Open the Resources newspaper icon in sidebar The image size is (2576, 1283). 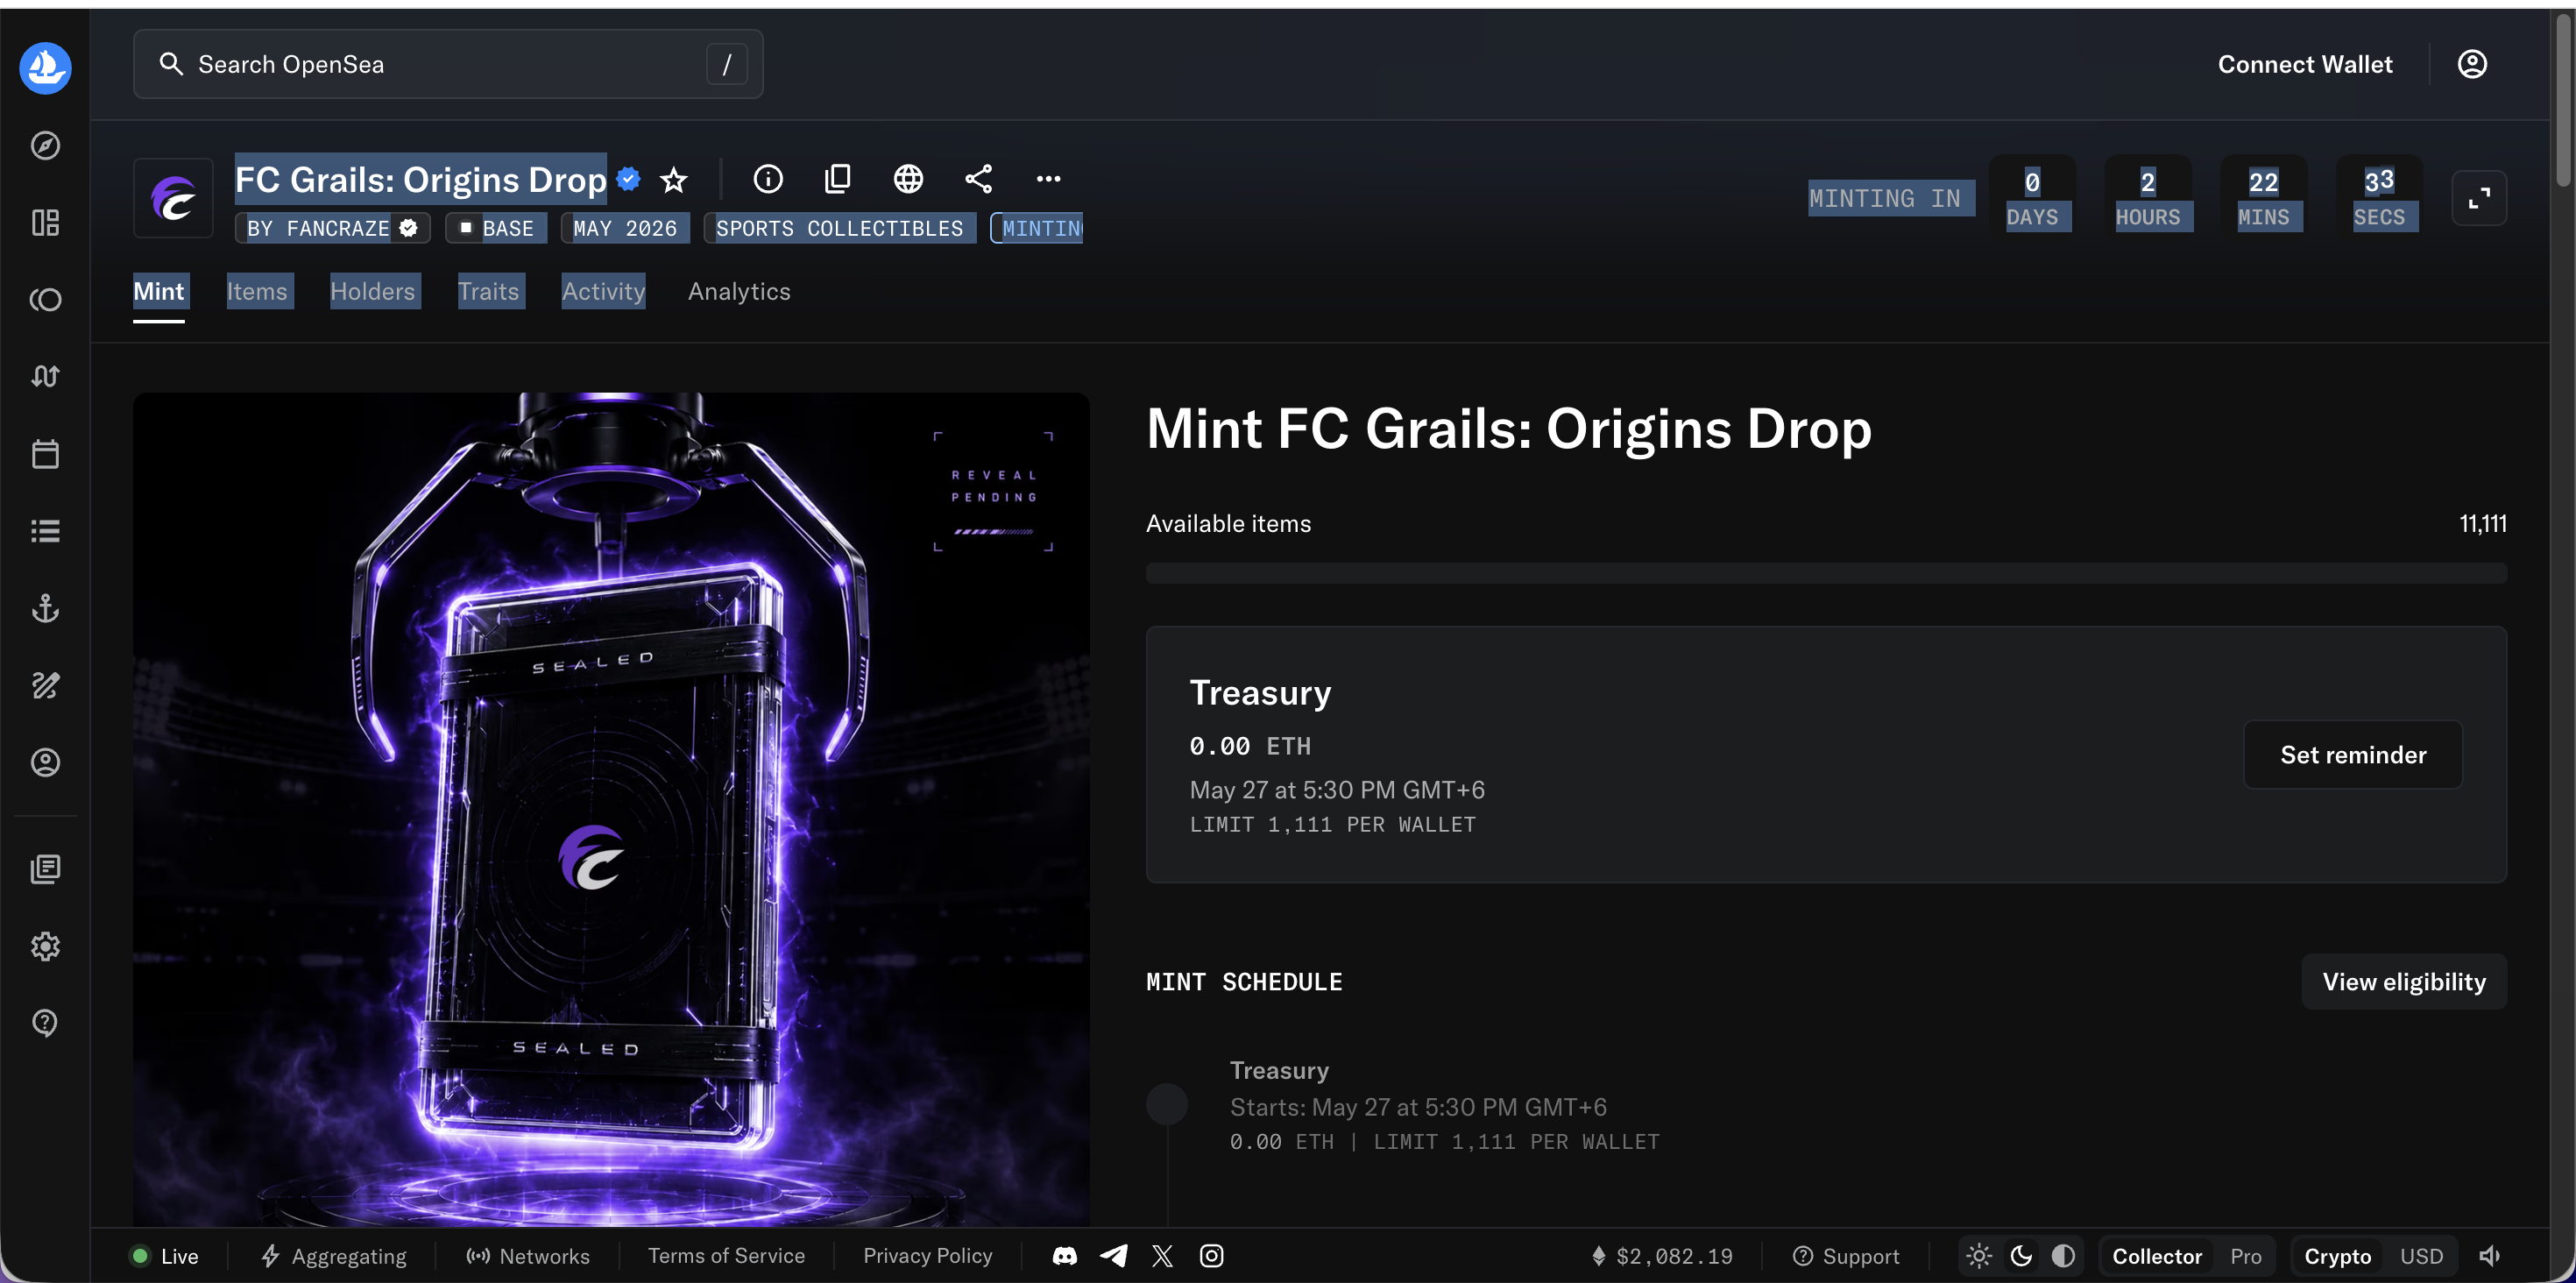click(45, 869)
